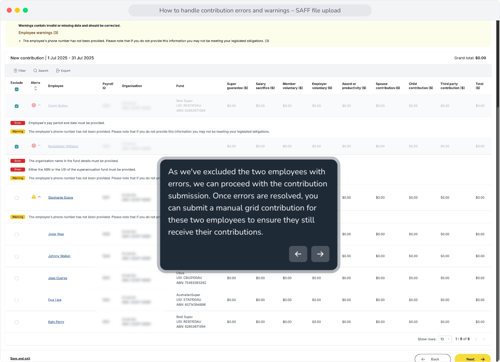Go to next tutorial step arrow

320,254
